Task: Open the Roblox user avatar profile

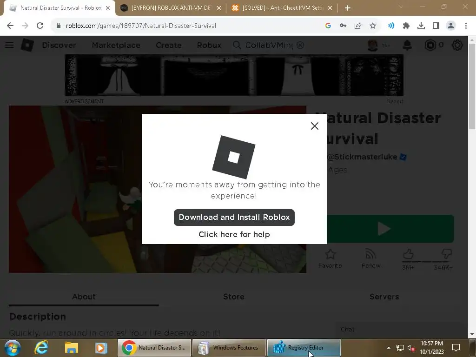Action: pyautogui.click(x=373, y=45)
